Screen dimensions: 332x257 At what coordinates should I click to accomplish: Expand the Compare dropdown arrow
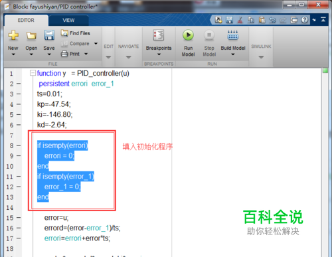pyautogui.click(x=96, y=44)
